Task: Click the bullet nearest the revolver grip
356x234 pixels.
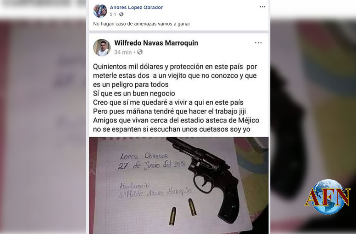Action: click(x=192, y=207)
